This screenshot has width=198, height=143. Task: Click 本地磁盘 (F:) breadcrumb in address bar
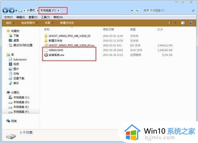[48, 10]
